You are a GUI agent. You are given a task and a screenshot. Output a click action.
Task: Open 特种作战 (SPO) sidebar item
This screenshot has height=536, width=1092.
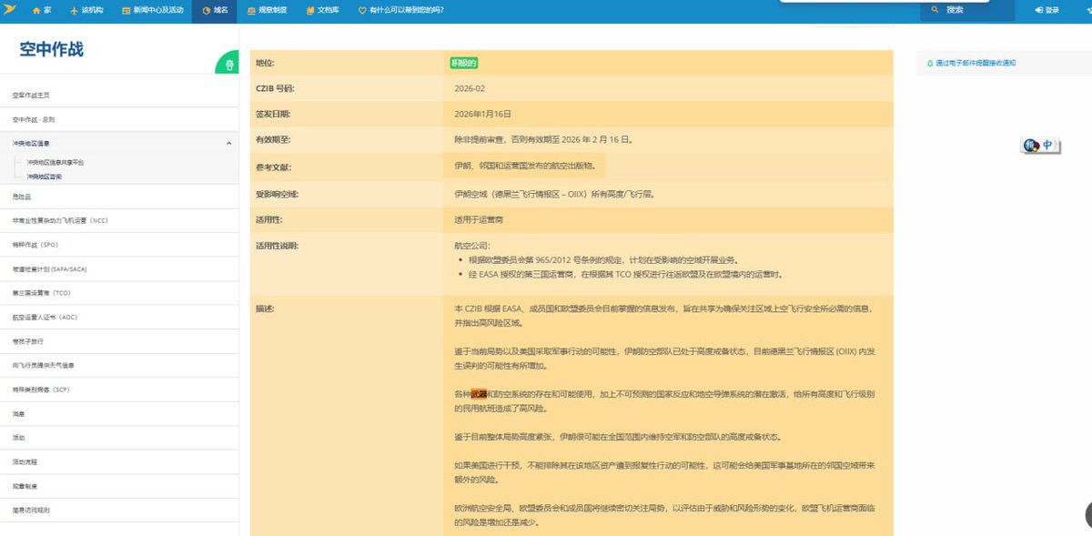click(35, 245)
